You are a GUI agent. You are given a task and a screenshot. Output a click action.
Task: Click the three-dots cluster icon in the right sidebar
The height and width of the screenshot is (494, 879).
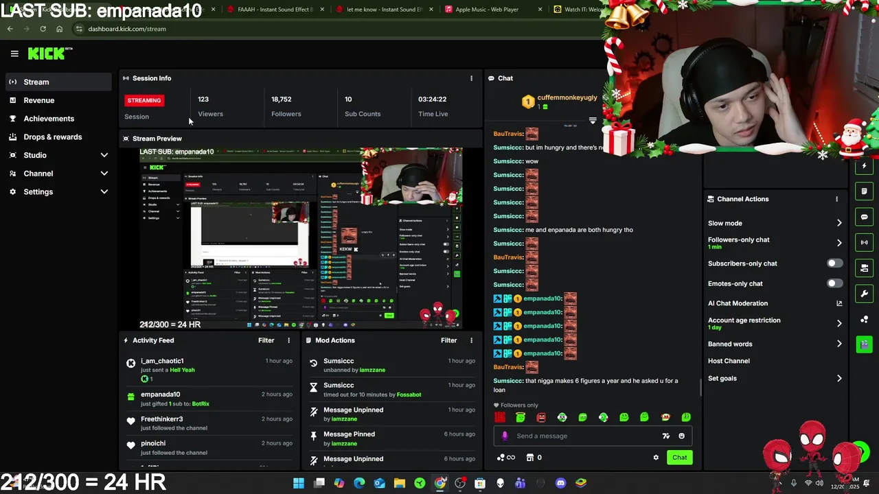click(x=864, y=319)
